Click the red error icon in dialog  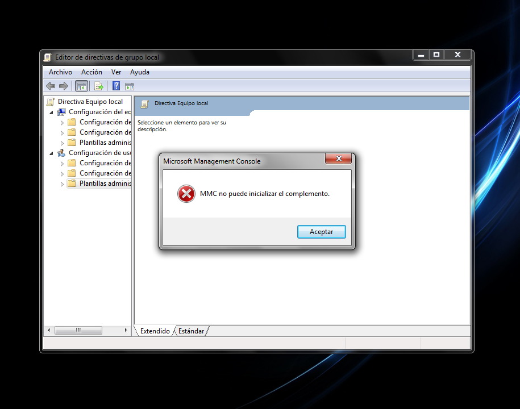click(x=186, y=194)
